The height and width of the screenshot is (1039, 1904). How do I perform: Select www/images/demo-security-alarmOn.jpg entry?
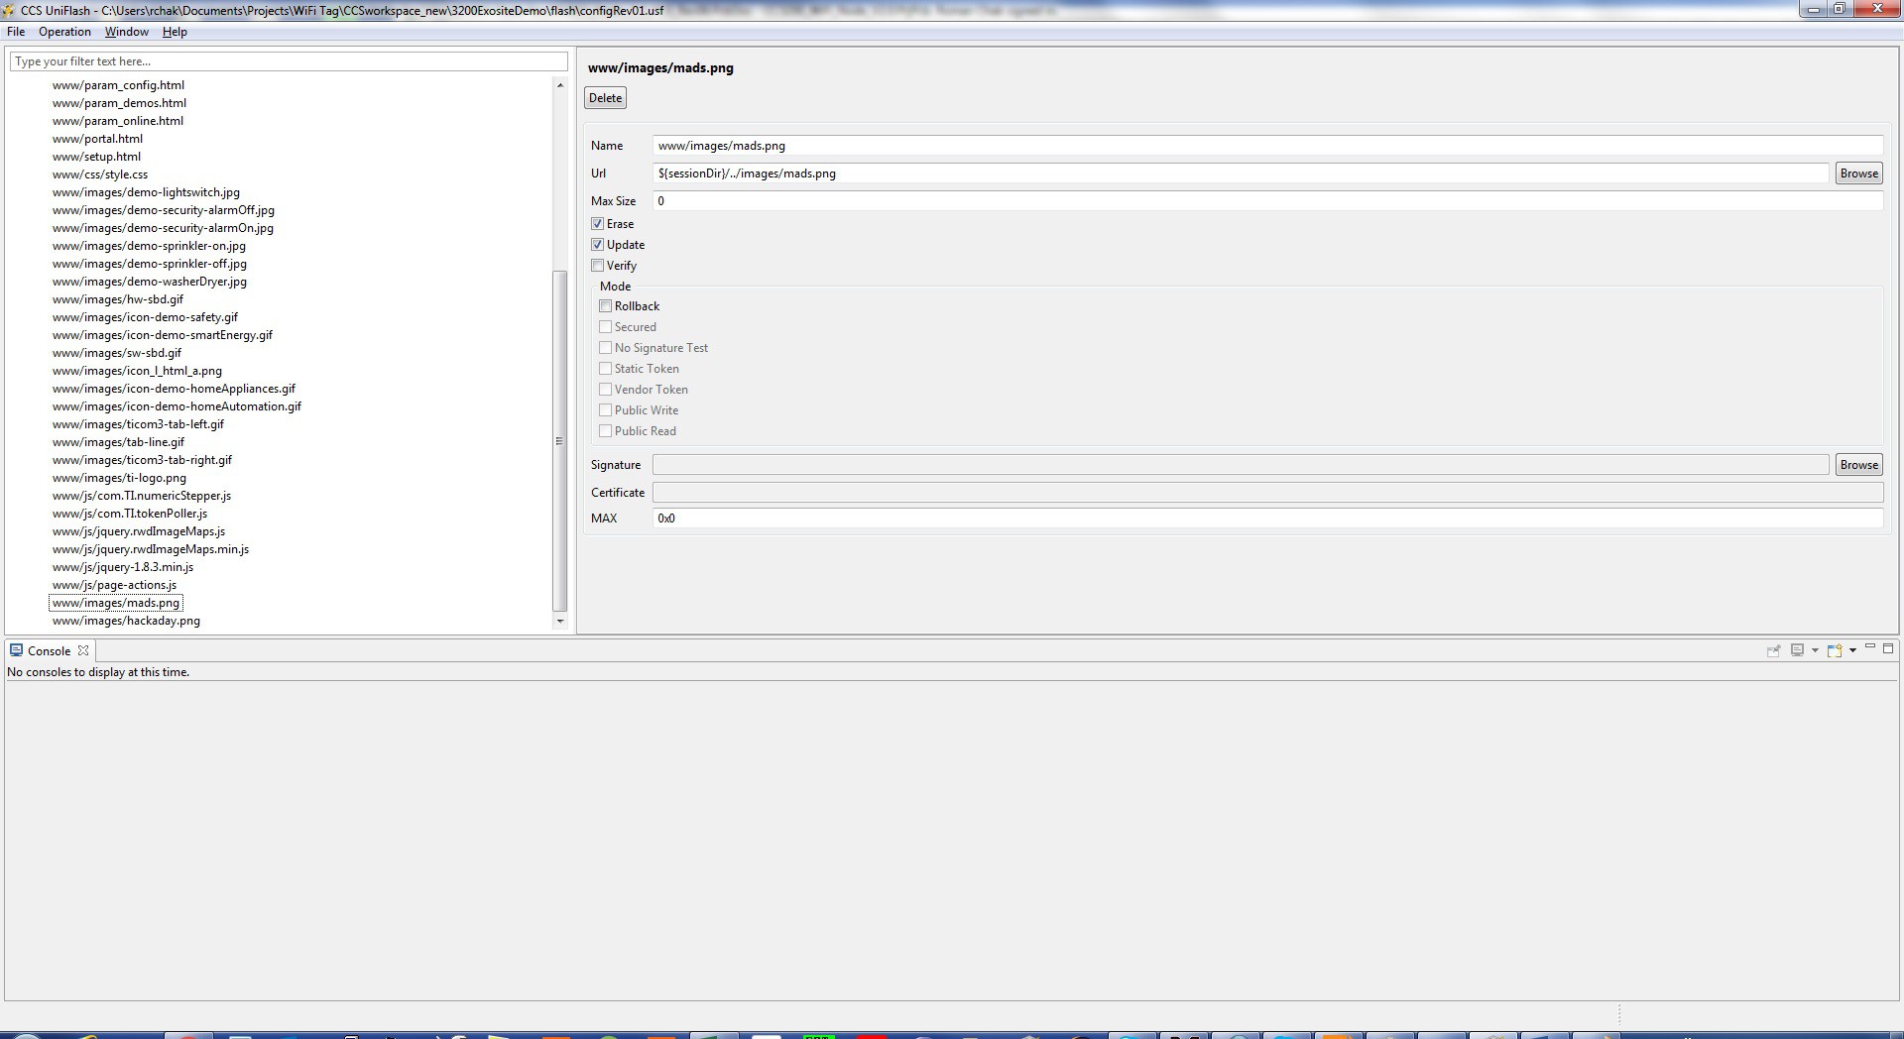(163, 228)
